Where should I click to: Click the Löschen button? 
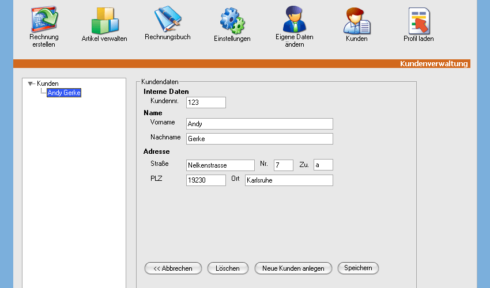click(x=228, y=268)
